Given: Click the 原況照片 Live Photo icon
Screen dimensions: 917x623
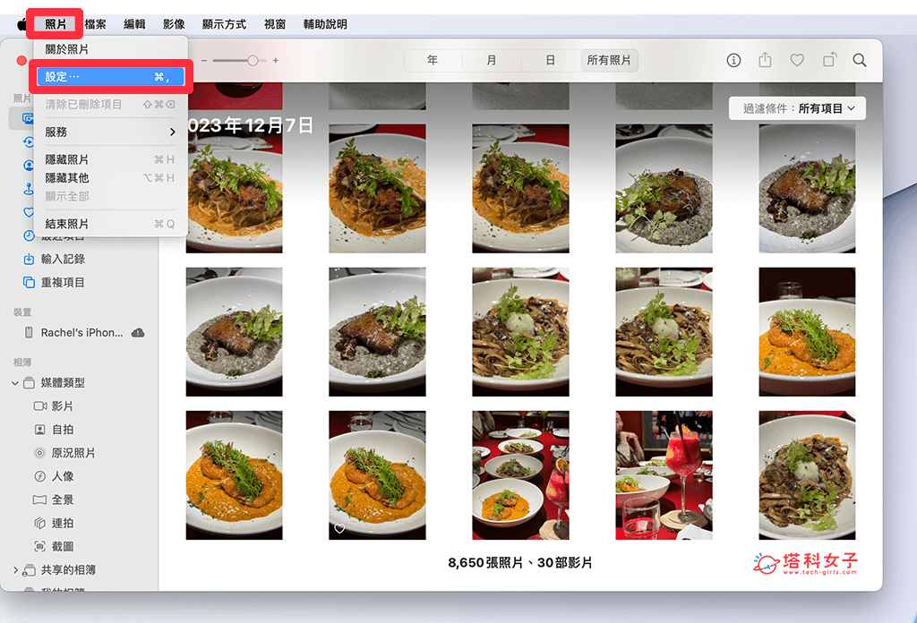Looking at the screenshot, I should [x=39, y=453].
